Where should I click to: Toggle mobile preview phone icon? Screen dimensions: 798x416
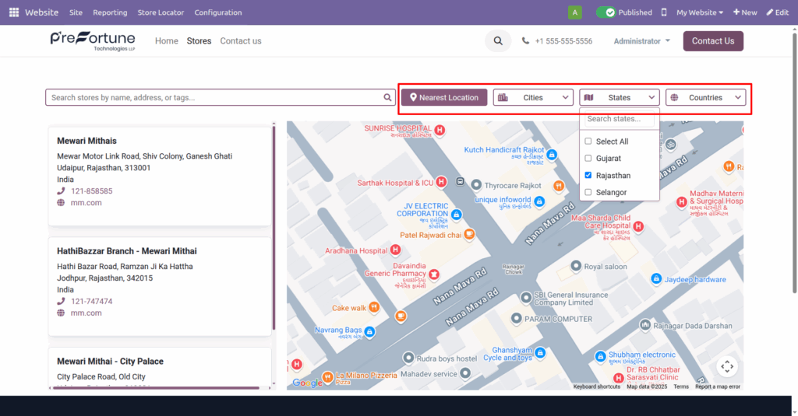(664, 12)
